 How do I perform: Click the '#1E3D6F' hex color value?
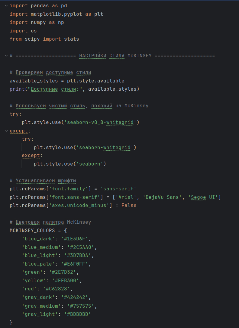76,239
